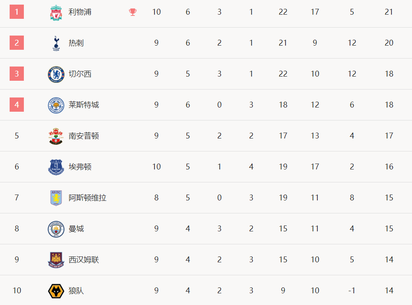This screenshot has width=412, height=305.
Task: Select the Manchester City crest icon
Action: click(x=56, y=229)
